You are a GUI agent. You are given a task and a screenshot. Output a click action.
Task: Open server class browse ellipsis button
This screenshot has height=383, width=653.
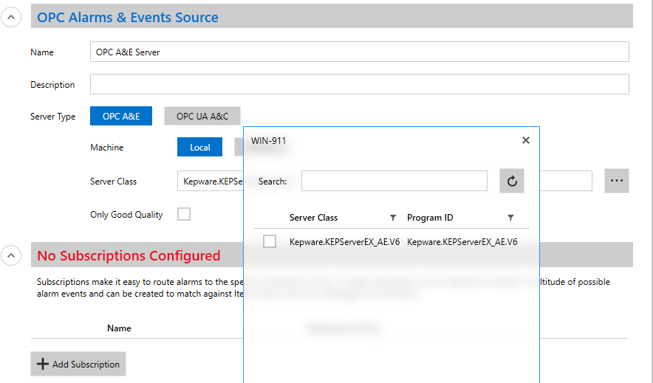tap(616, 181)
